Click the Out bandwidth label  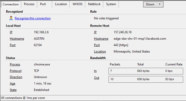[97, 78]
